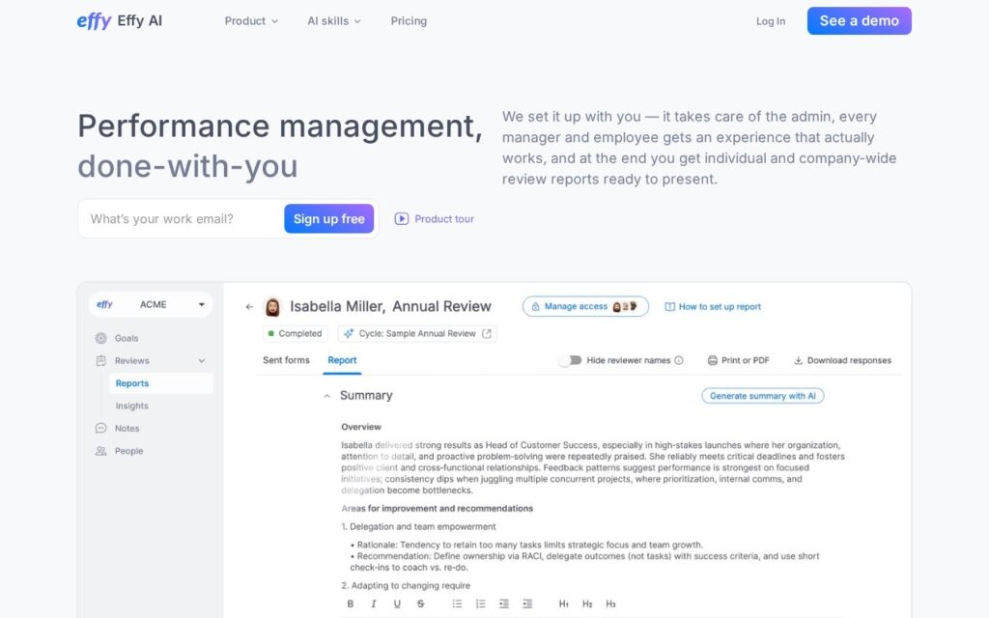Click the info icon by Hide reviewer names
Image resolution: width=989 pixels, height=618 pixels.
click(x=679, y=361)
